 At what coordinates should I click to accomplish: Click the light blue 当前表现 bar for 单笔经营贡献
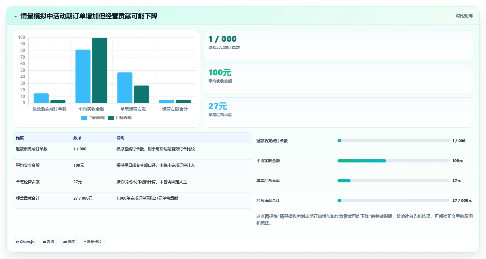125,88
